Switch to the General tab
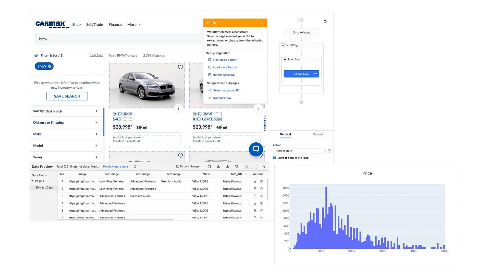This screenshot has width=490, height=275. (285, 134)
